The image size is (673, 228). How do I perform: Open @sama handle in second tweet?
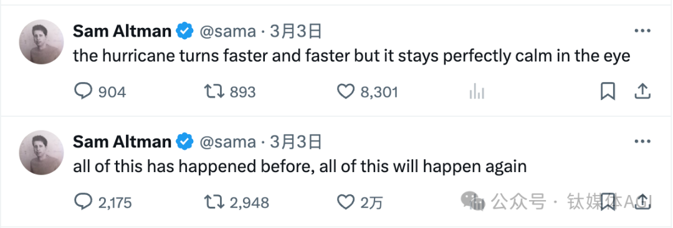228,142
